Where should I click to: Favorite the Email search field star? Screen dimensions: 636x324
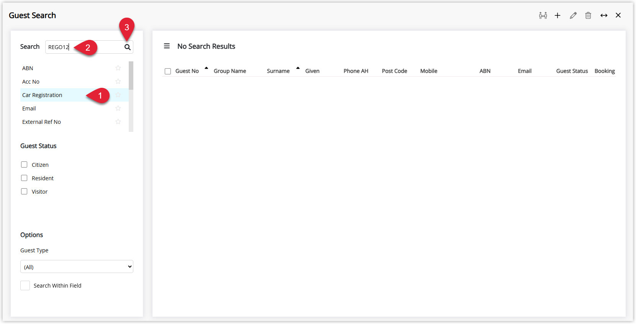coord(118,108)
